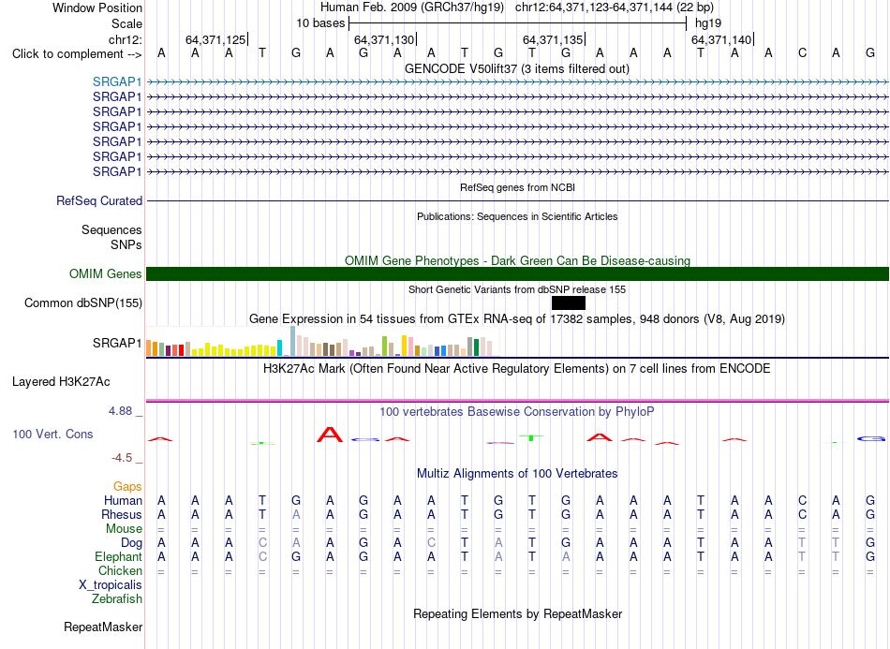Click the OMIM Gene Phenotypes title text

[518, 261]
